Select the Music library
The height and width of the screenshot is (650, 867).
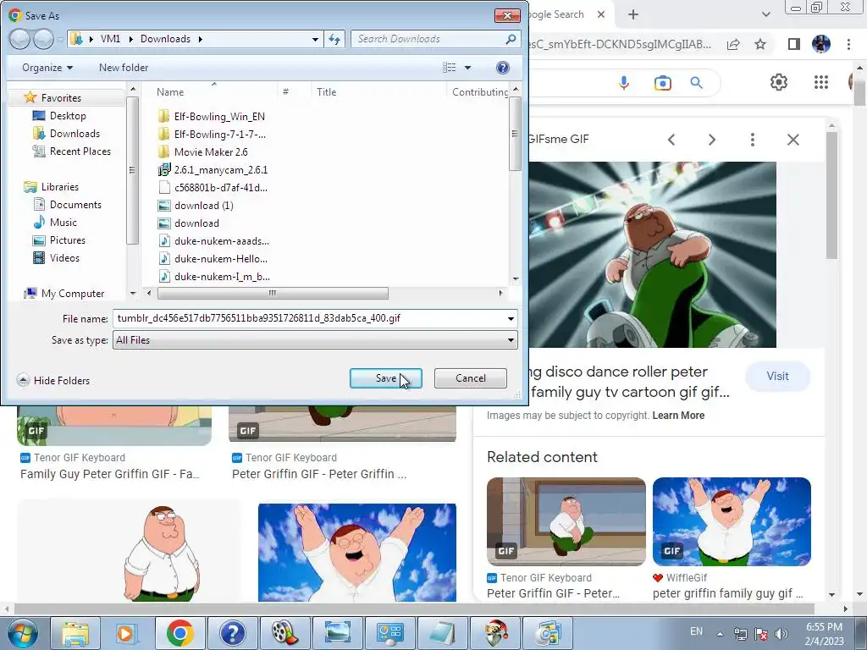point(63,223)
